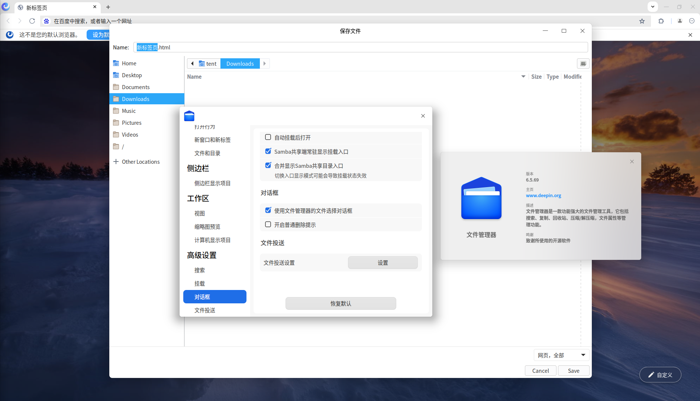Toggle 合并显示Samba共享目录入口 checkbox
Image resolution: width=700 pixels, height=401 pixels.
click(x=268, y=166)
